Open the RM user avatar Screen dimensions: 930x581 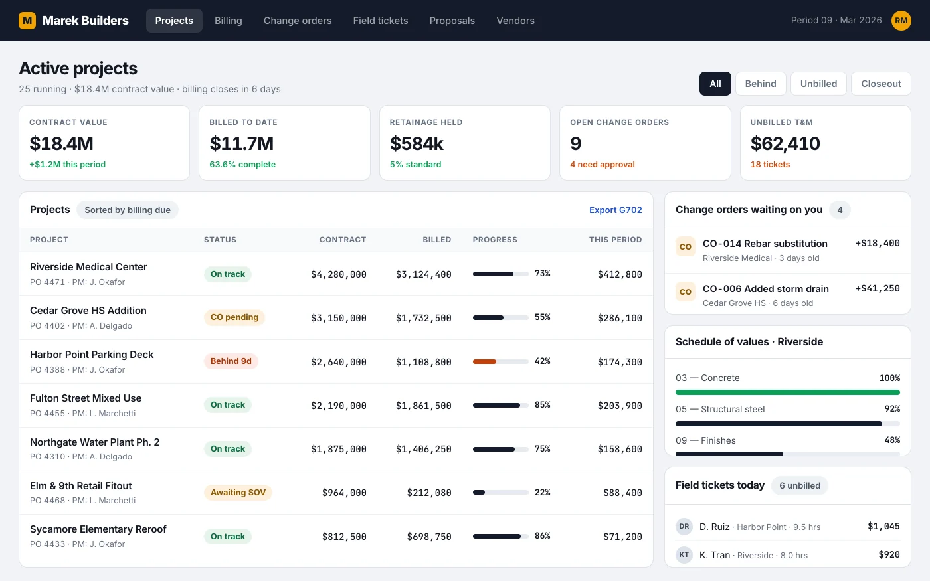click(x=901, y=21)
